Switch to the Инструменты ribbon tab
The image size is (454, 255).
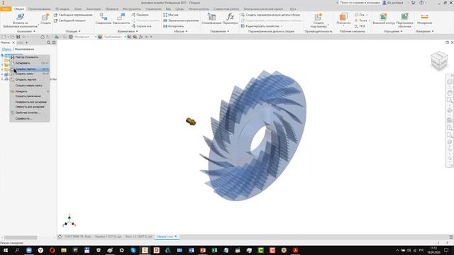pos(132,9)
